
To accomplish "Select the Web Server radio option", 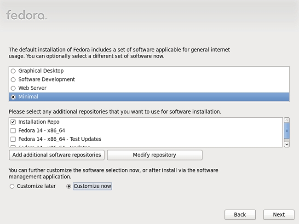I will pyautogui.click(x=13, y=88).
